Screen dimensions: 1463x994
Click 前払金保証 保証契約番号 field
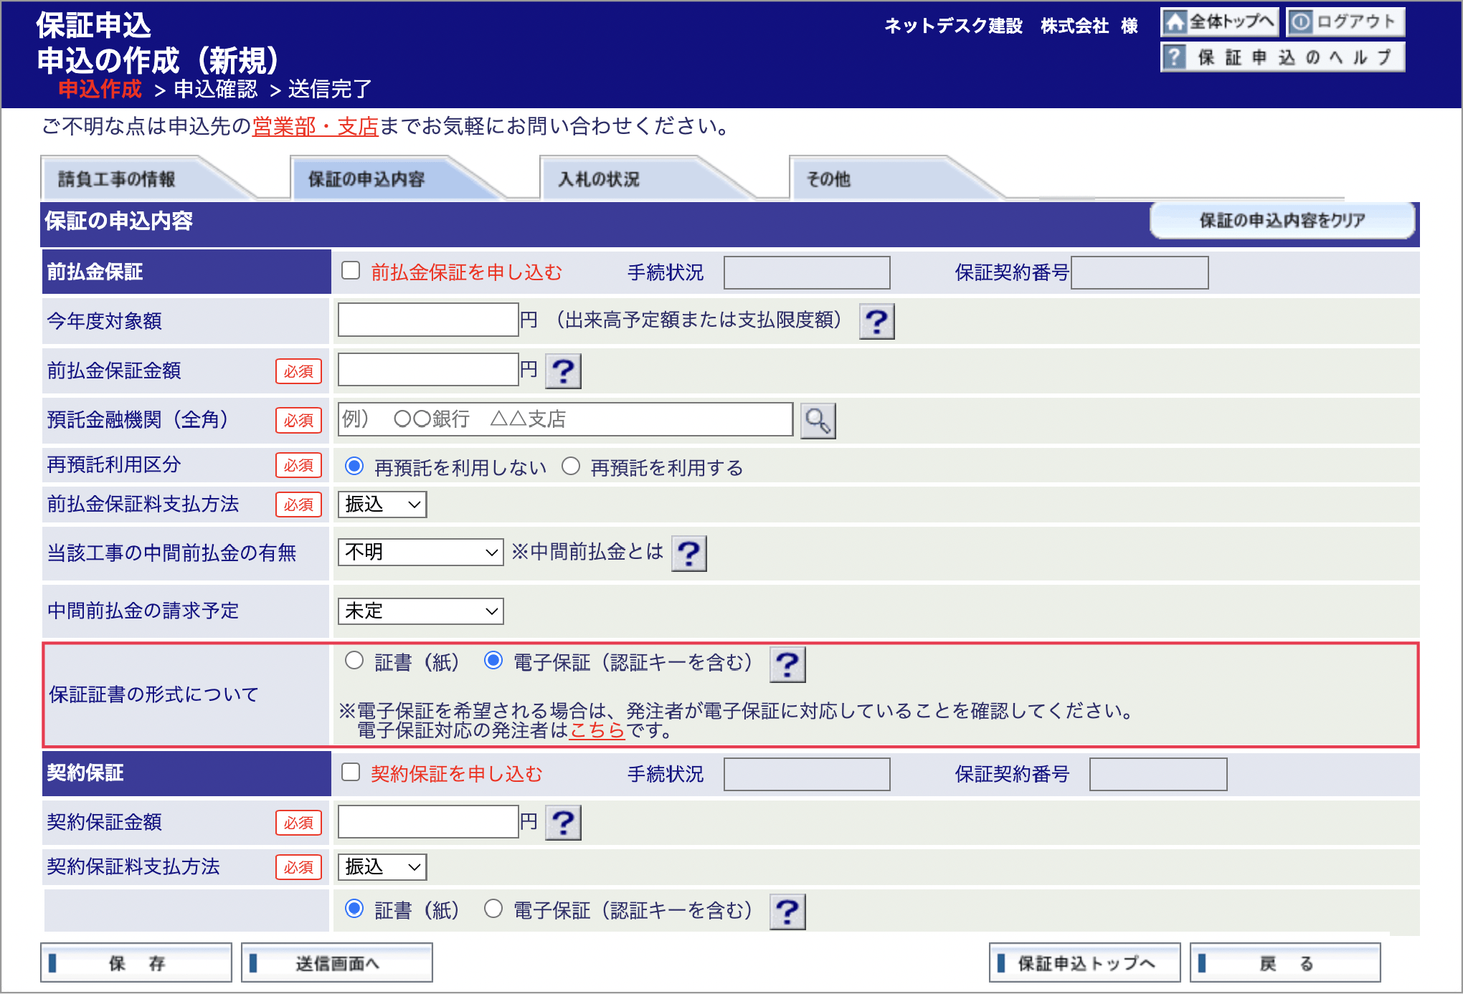click(x=1140, y=272)
